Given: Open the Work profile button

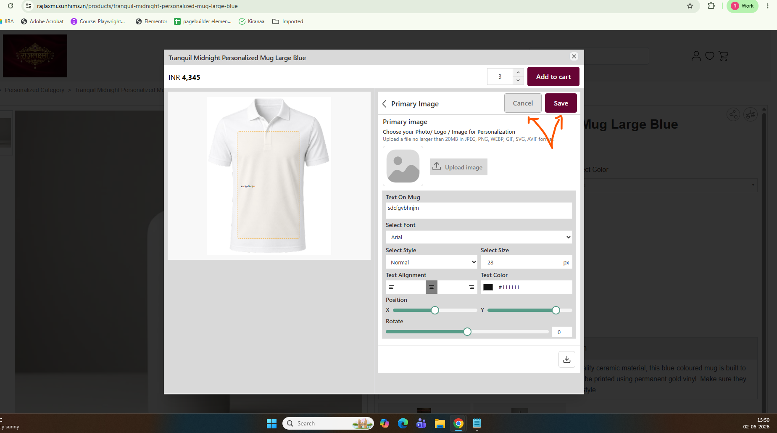Looking at the screenshot, I should (x=743, y=6).
